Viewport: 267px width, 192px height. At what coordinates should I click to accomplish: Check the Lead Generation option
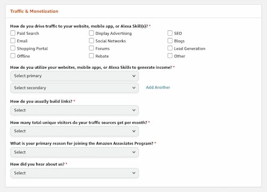click(x=170, y=48)
